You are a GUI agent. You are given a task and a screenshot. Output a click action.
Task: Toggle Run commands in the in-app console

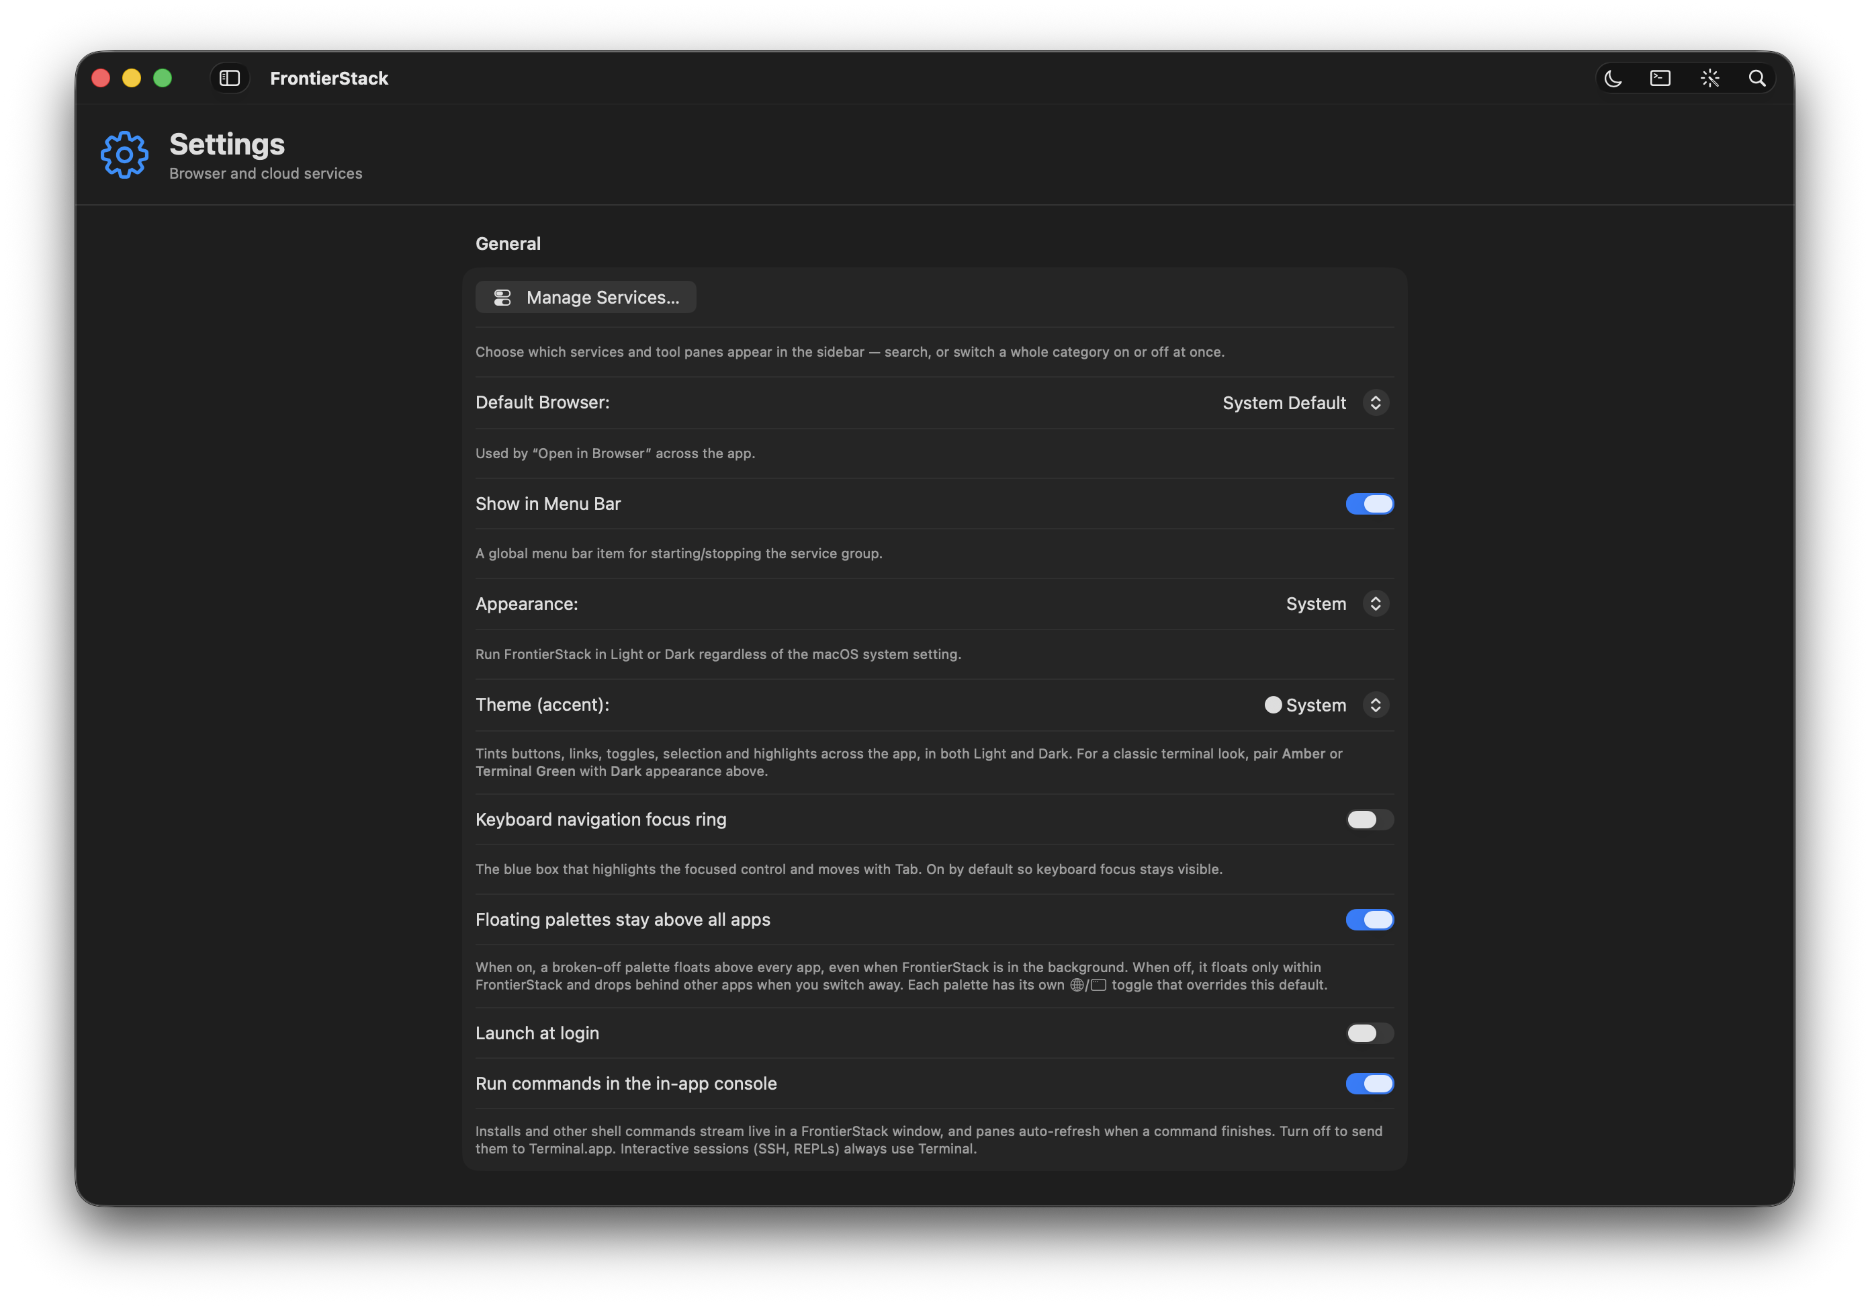coord(1369,1084)
